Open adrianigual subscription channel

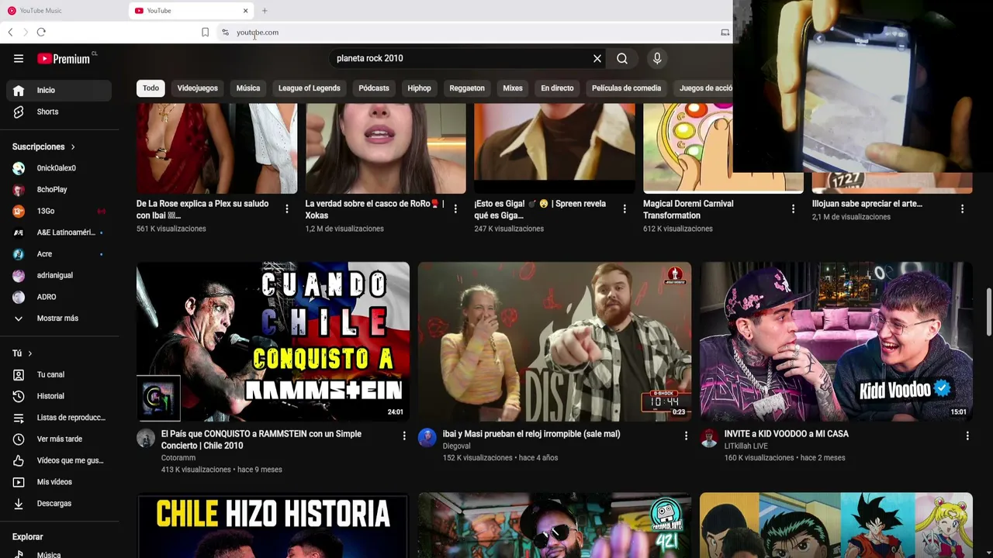click(x=59, y=275)
